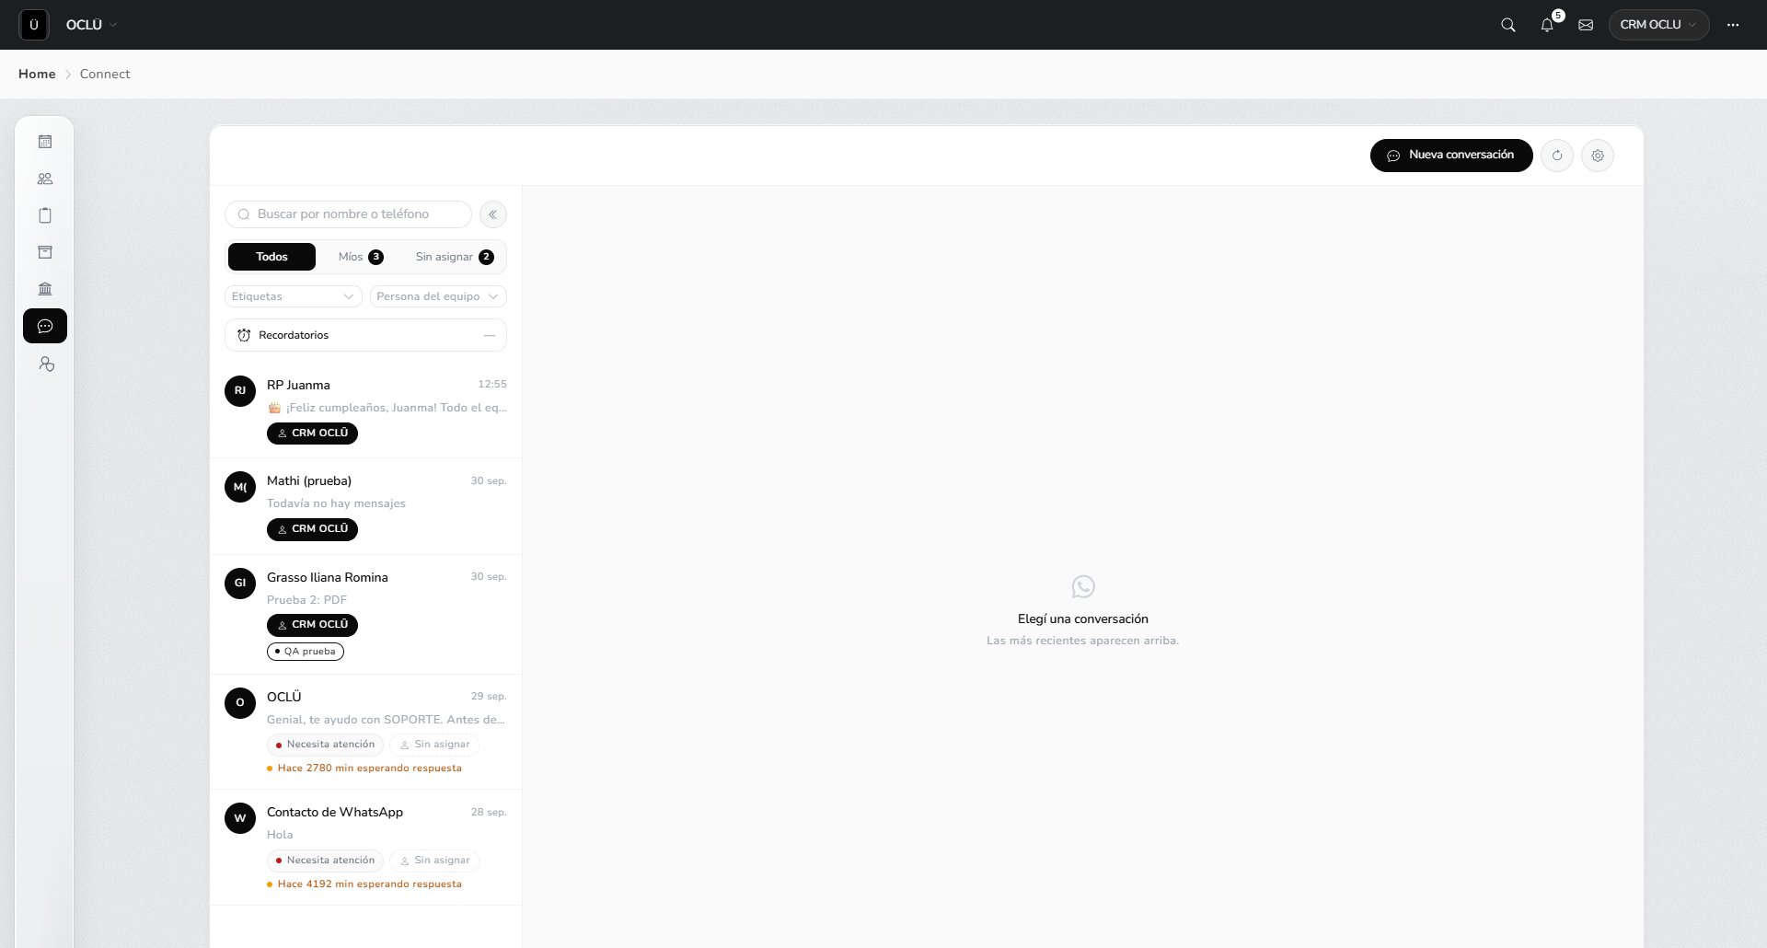
Task: Expand the OCLÜ workspace dropdown
Action: 91,25
